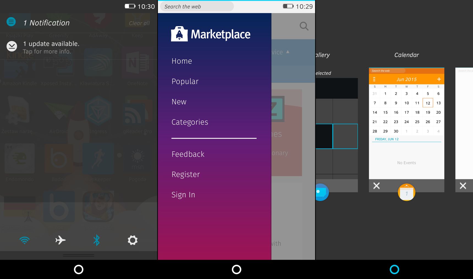473x279 pixels.
Task: Open Categories in Marketplace menu
Action: coord(190,122)
